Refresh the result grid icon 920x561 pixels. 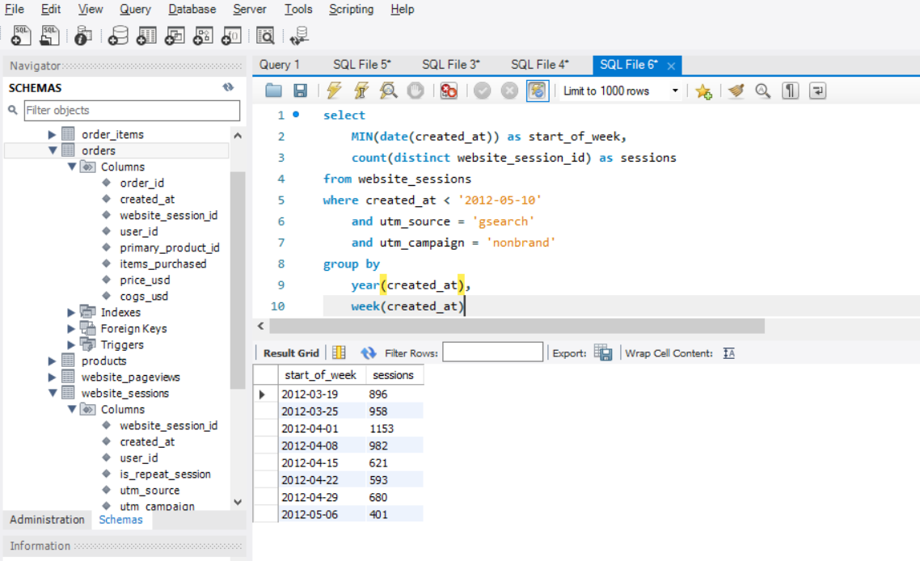(x=368, y=352)
